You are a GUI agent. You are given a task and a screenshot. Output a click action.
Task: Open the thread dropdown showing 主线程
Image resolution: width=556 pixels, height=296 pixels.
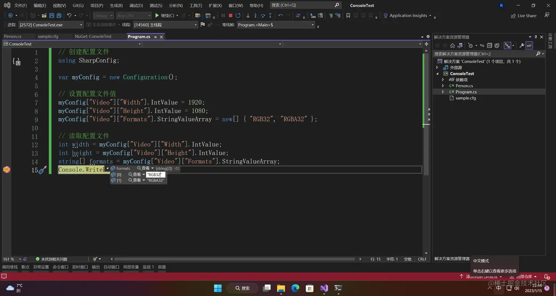coord(165,25)
